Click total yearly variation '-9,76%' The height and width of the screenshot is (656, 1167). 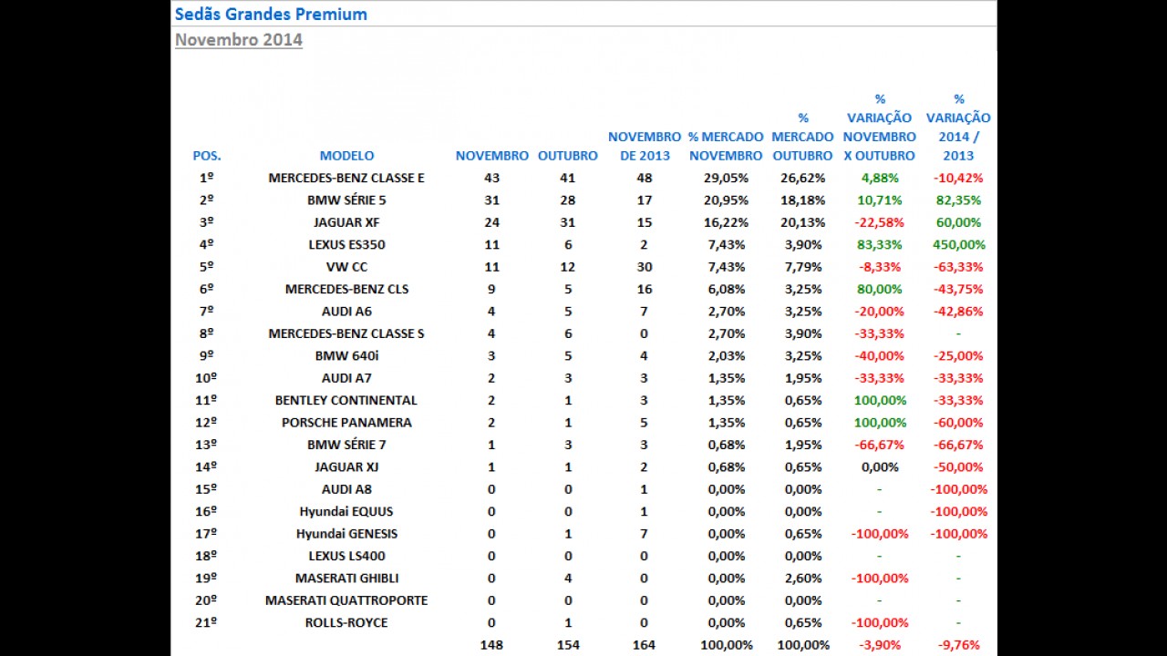[x=958, y=645]
